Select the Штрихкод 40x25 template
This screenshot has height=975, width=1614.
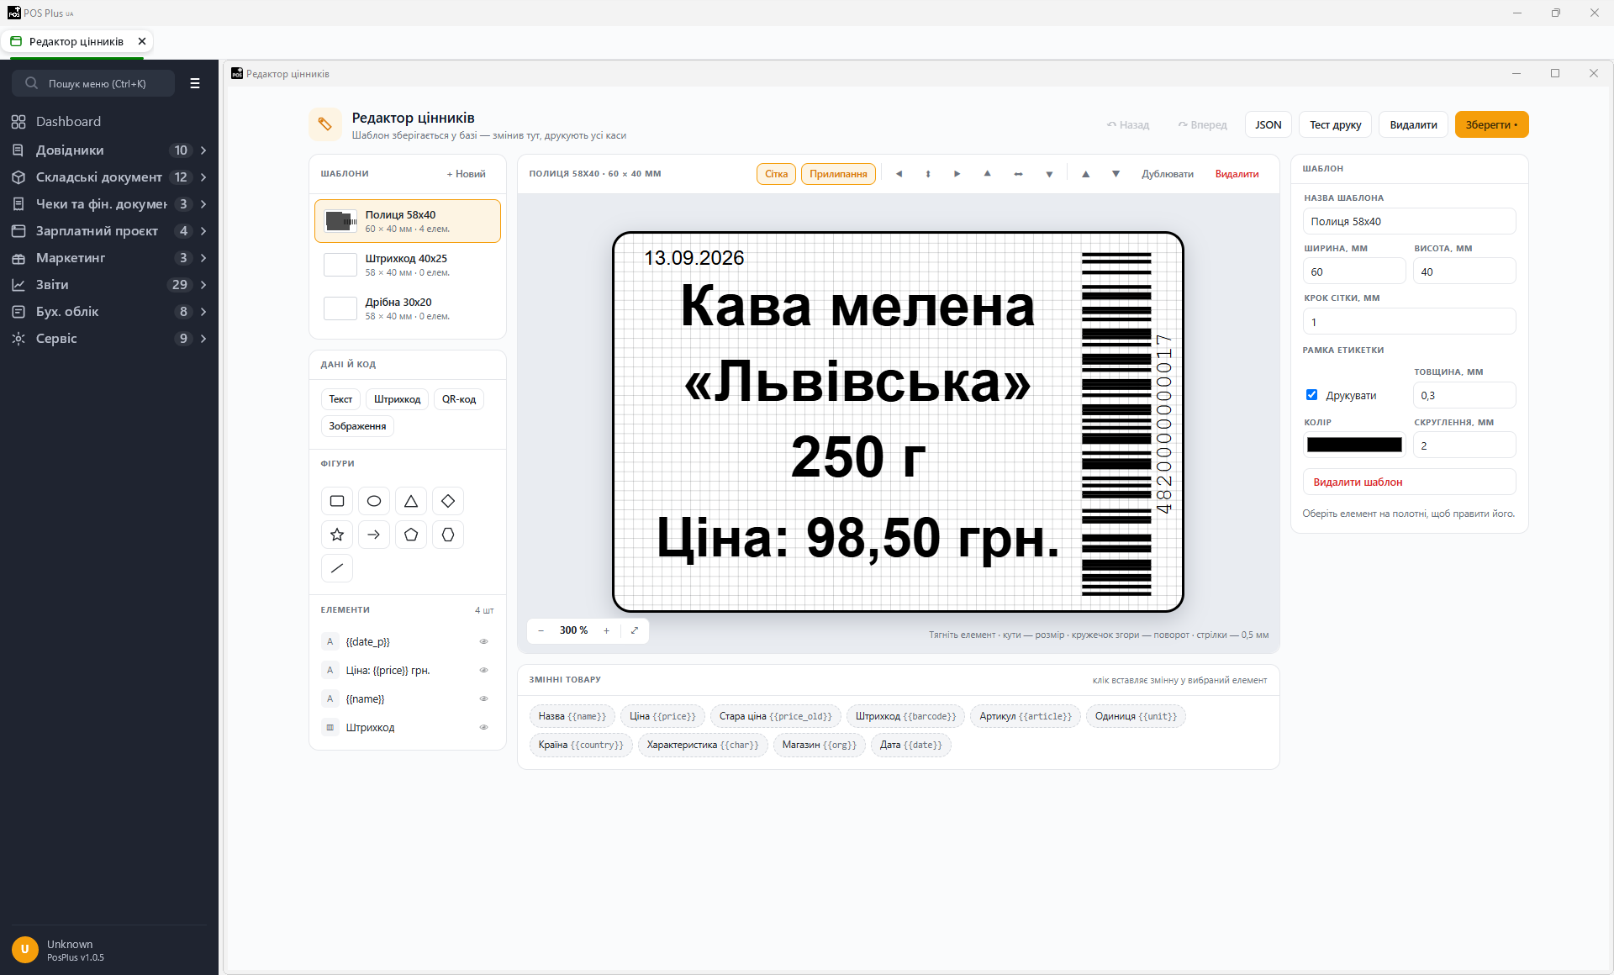point(408,265)
